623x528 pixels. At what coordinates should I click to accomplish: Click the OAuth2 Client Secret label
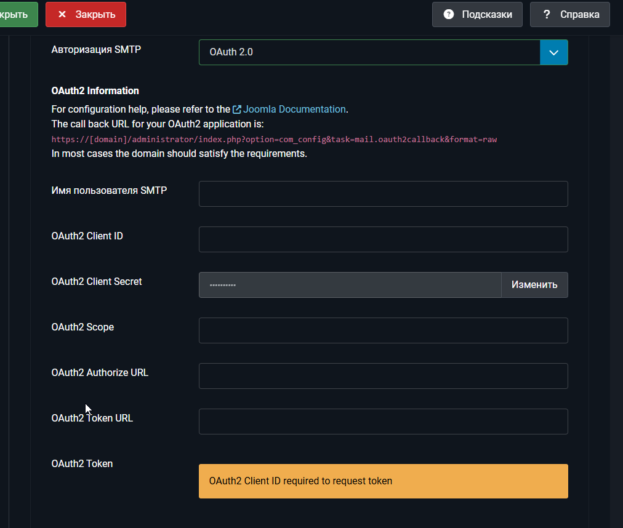[x=97, y=282]
